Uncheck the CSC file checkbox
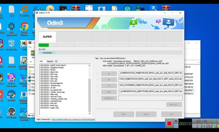219x132 pixels. [x=97, y=92]
